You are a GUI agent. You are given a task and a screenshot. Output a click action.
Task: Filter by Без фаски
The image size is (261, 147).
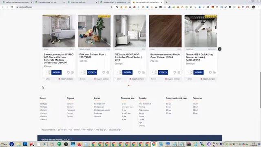coord(98,113)
